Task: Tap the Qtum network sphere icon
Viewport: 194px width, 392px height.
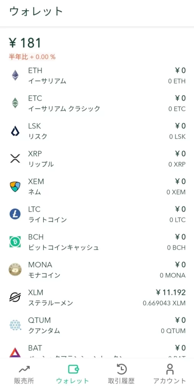Action: (x=15, y=325)
